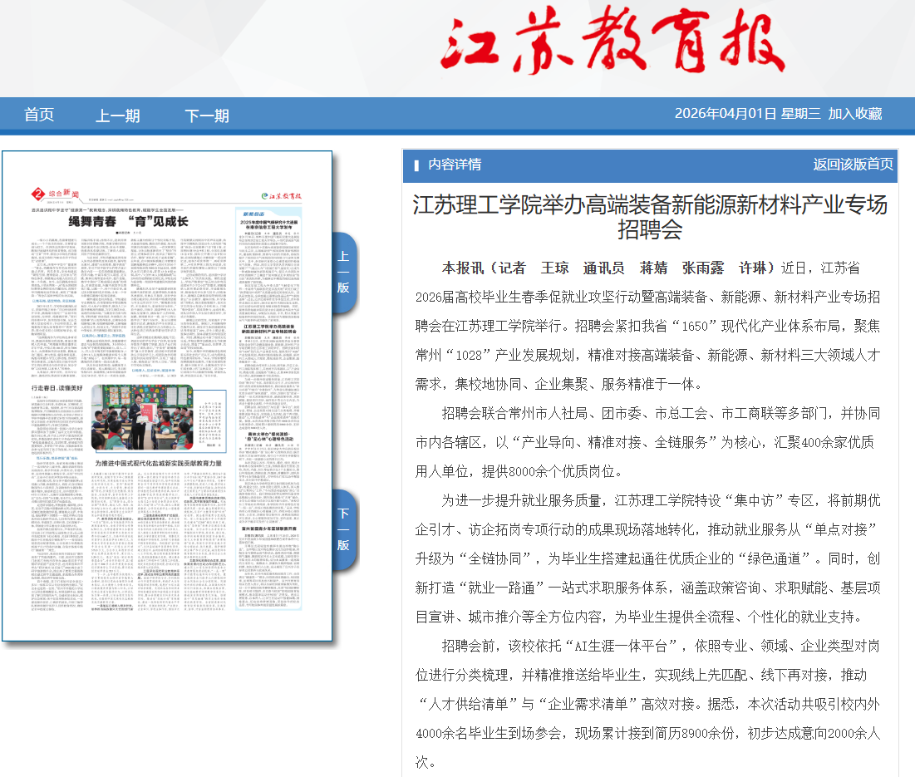Click the white bar icon beside 内容详情

416,165
